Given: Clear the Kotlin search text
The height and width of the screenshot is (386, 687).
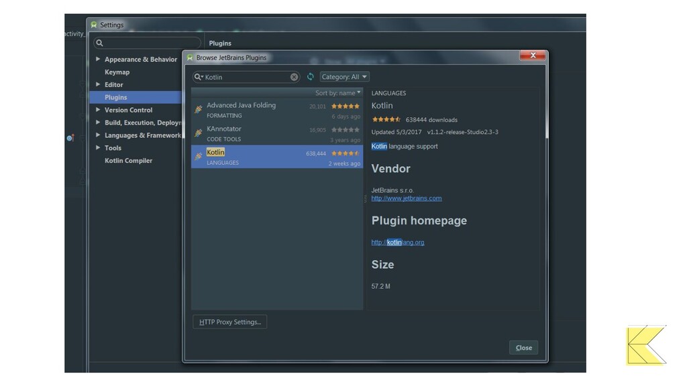Looking at the screenshot, I should 294,77.
